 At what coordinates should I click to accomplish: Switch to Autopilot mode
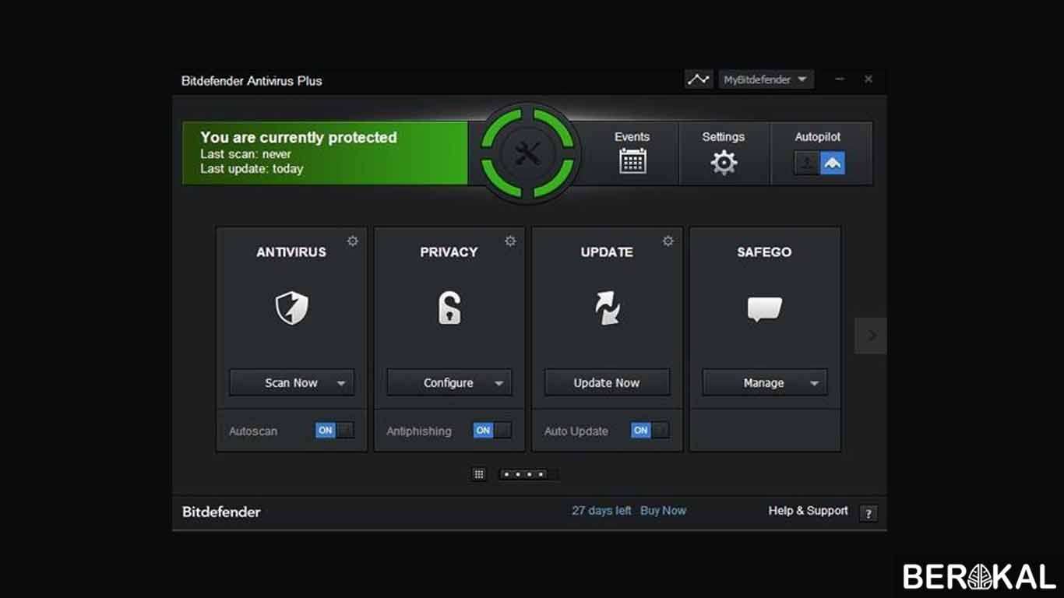(x=833, y=163)
